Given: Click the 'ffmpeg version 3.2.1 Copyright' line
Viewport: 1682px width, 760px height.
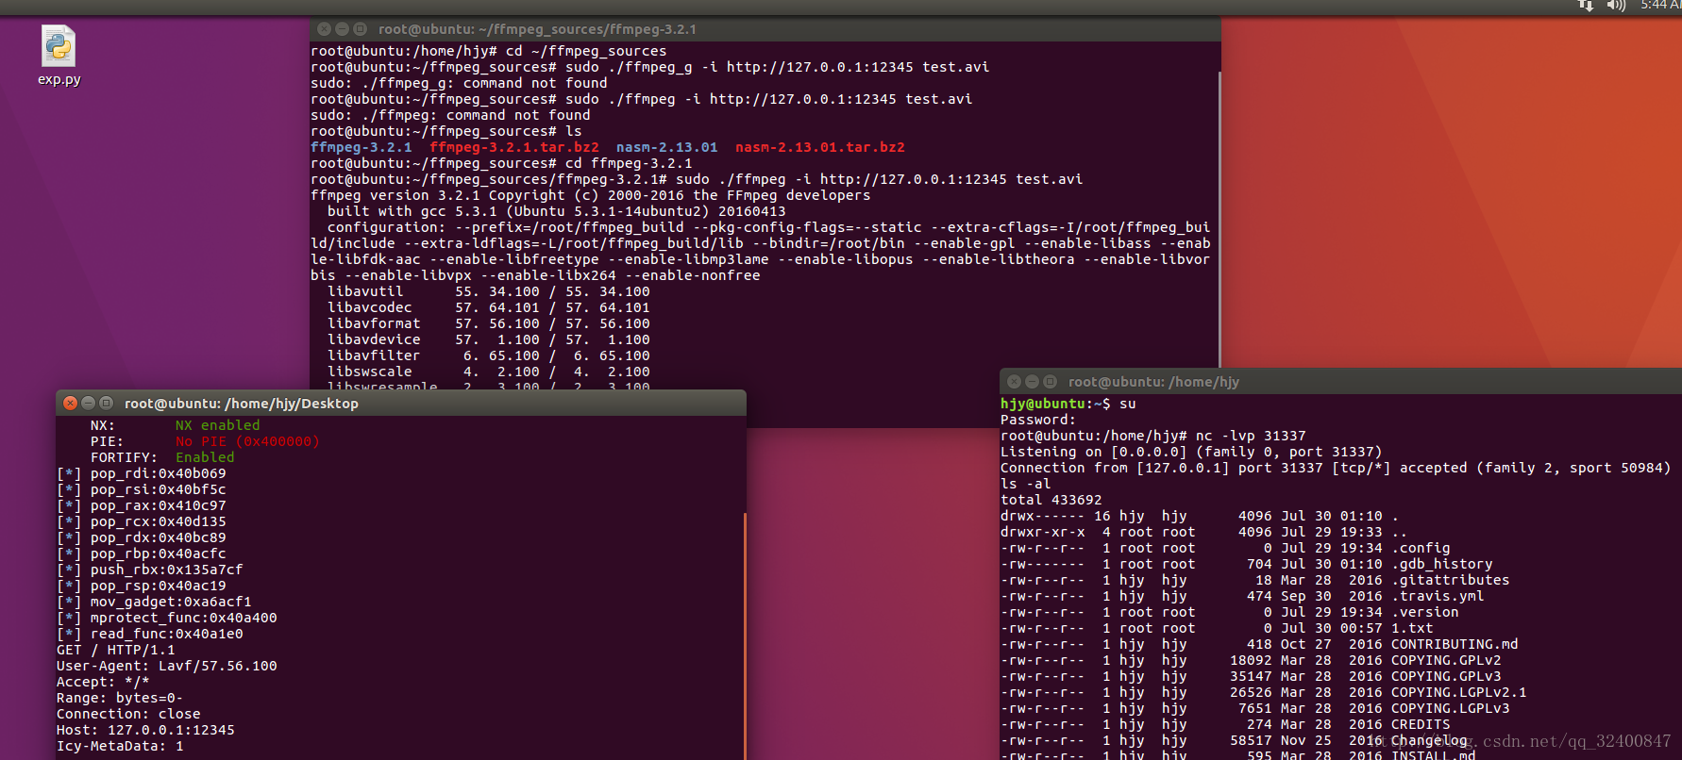Looking at the screenshot, I should tap(591, 195).
